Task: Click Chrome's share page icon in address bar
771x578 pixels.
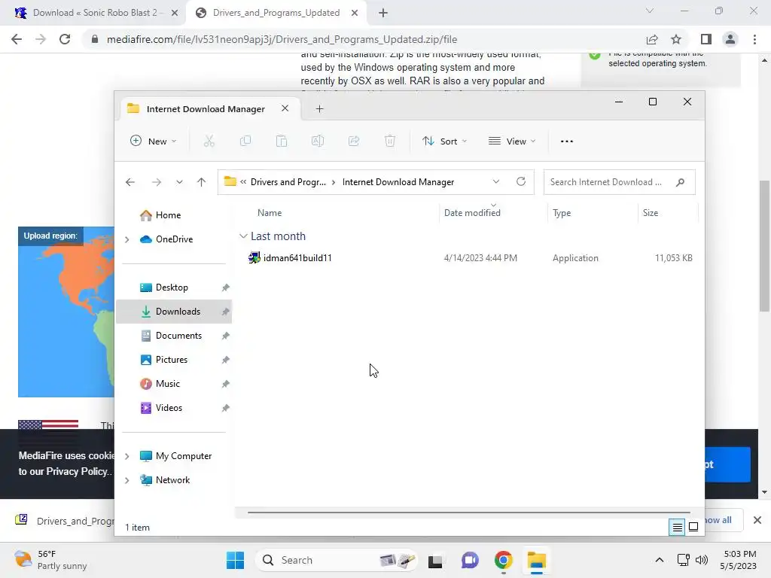Action: pos(652,39)
